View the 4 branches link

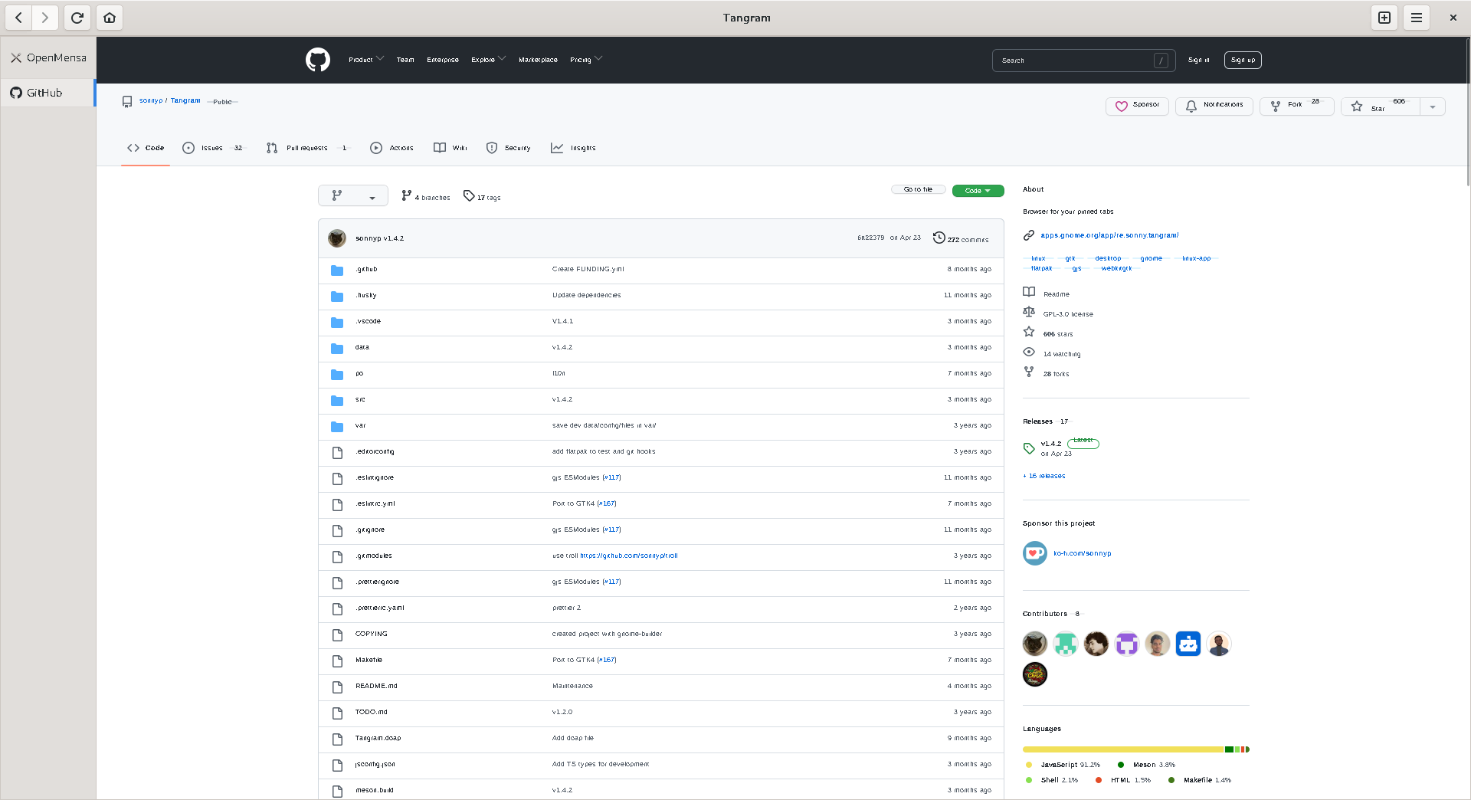pos(426,197)
